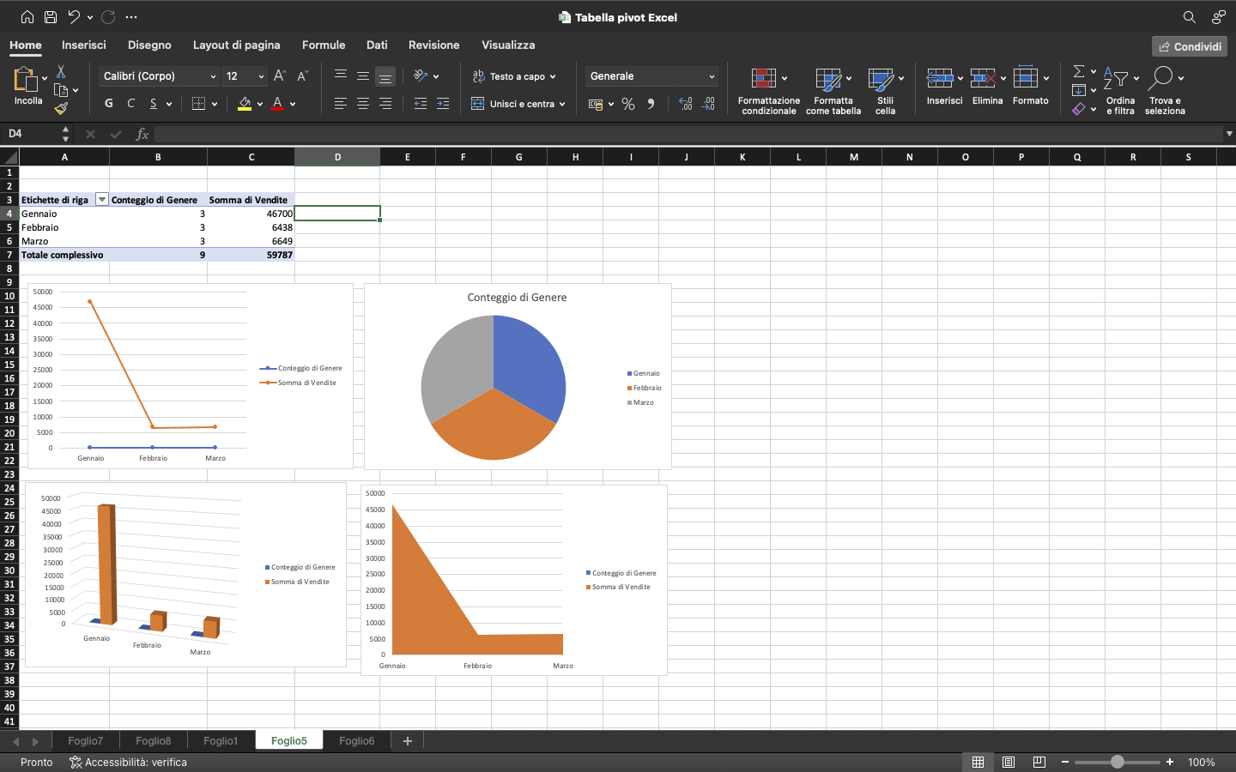This screenshot has height=772, width=1236.
Task: Open the Foglio6 sheet tab
Action: 356,740
